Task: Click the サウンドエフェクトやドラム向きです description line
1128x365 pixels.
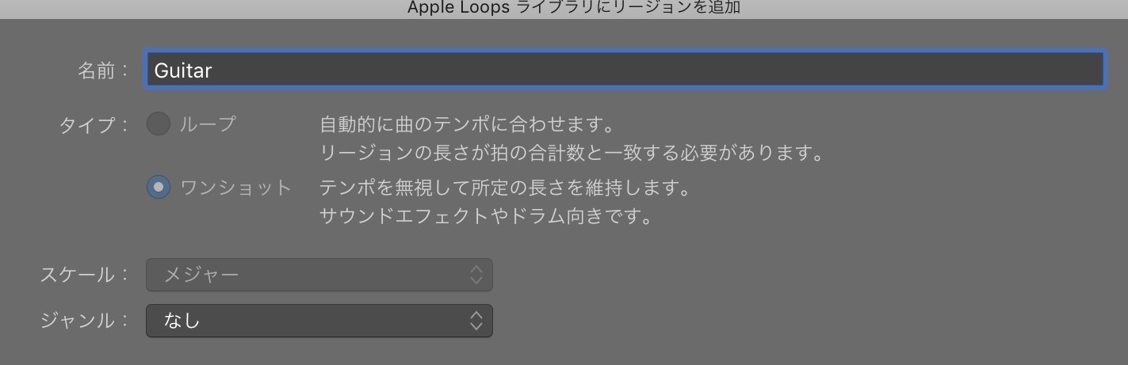Action: click(x=486, y=216)
